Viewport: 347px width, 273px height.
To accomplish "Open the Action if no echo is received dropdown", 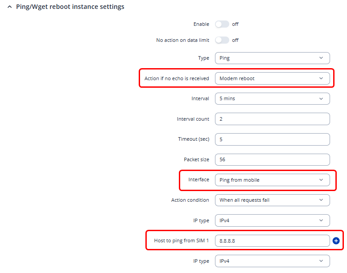I will (x=272, y=78).
